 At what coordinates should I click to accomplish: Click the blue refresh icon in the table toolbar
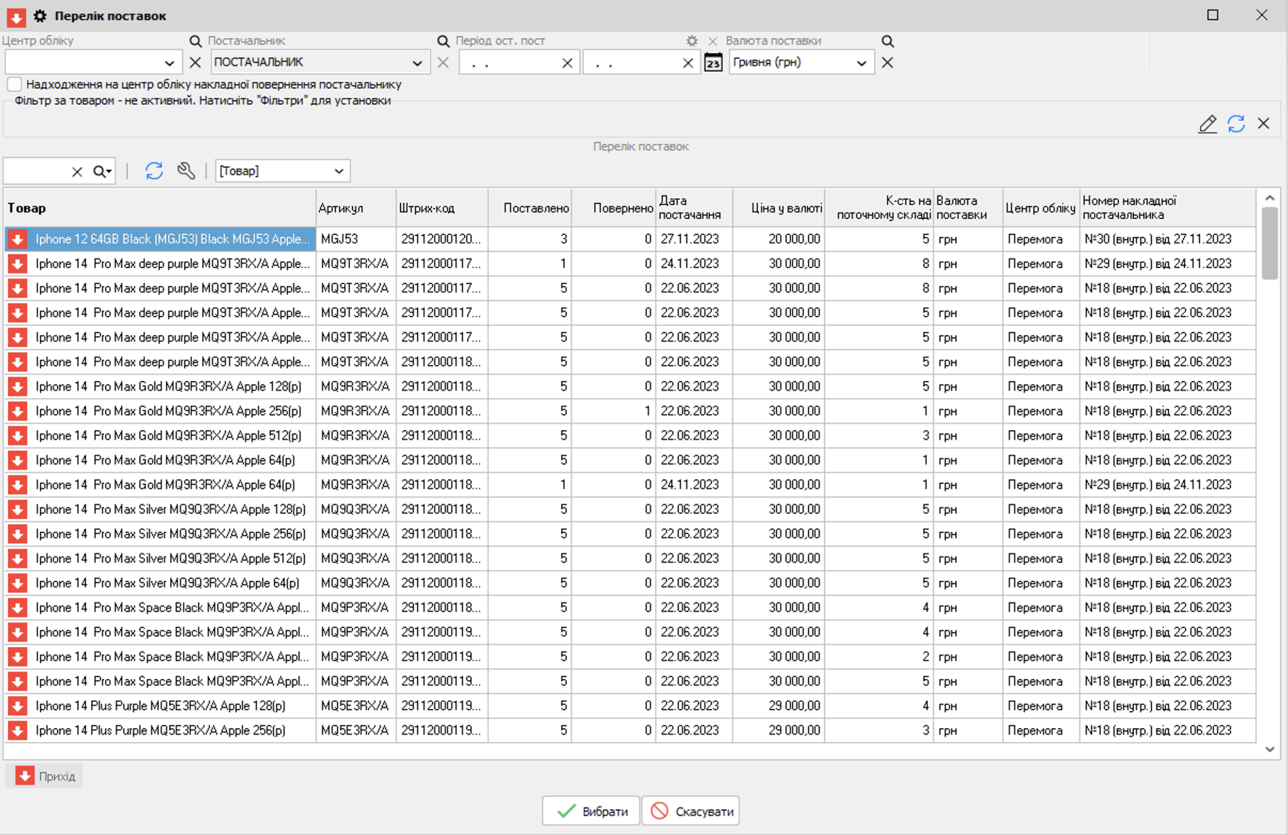pos(154,171)
